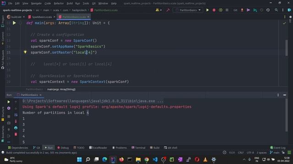
Task: Close the PartitionBasics.scala tab
Action: (88, 17)
